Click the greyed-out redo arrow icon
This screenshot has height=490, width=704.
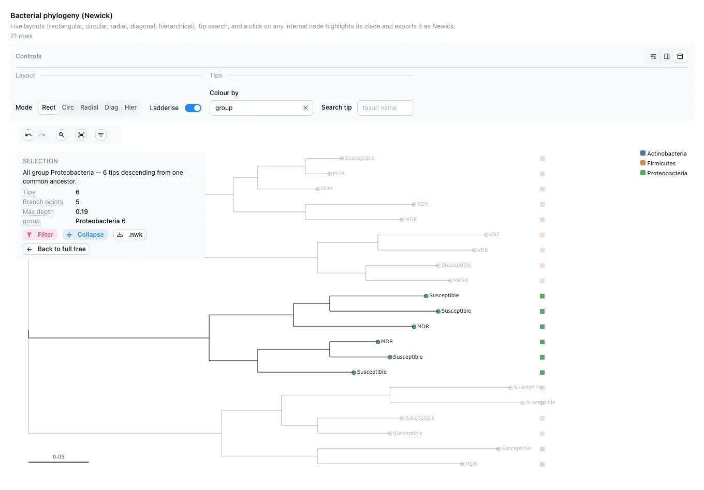click(x=42, y=135)
